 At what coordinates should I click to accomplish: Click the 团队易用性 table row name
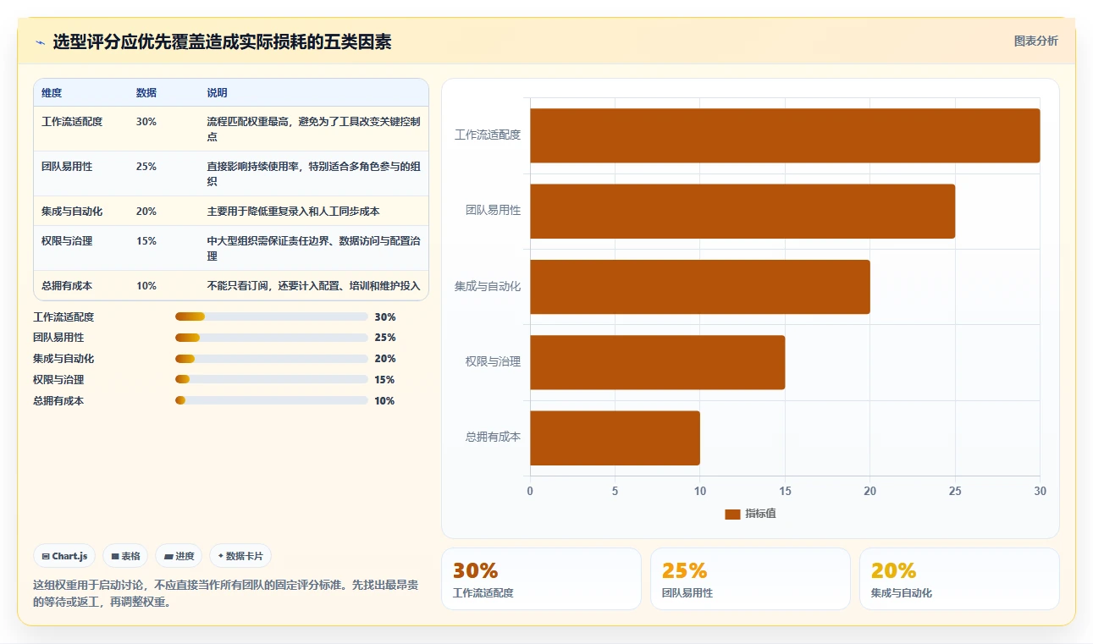pyautogui.click(x=67, y=167)
